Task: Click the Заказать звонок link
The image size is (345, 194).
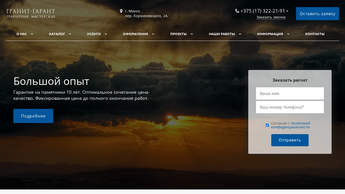Action: tap(271, 17)
